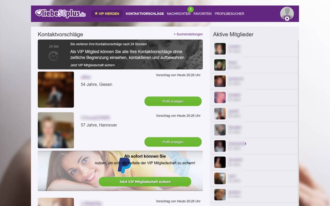Open fifth active member thumbnail
Viewport: 330px width, 206px height.
pos(220,114)
